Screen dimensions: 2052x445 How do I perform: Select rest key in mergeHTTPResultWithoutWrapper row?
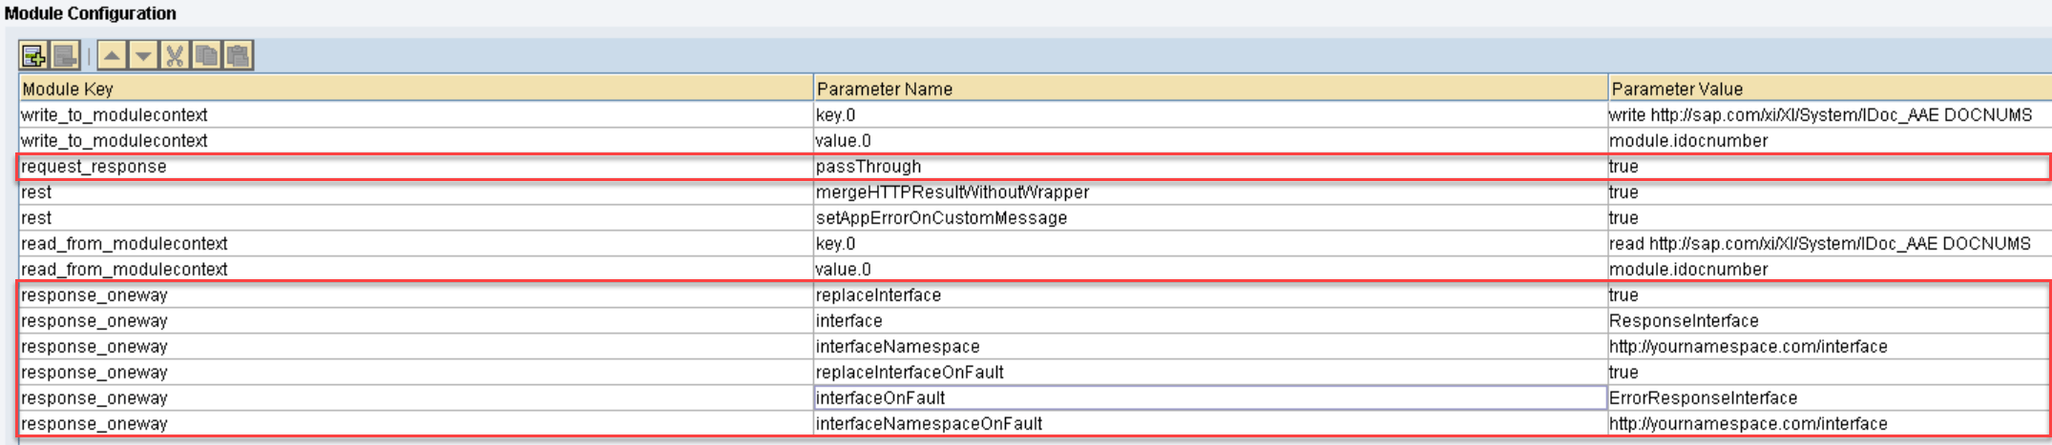tap(416, 192)
